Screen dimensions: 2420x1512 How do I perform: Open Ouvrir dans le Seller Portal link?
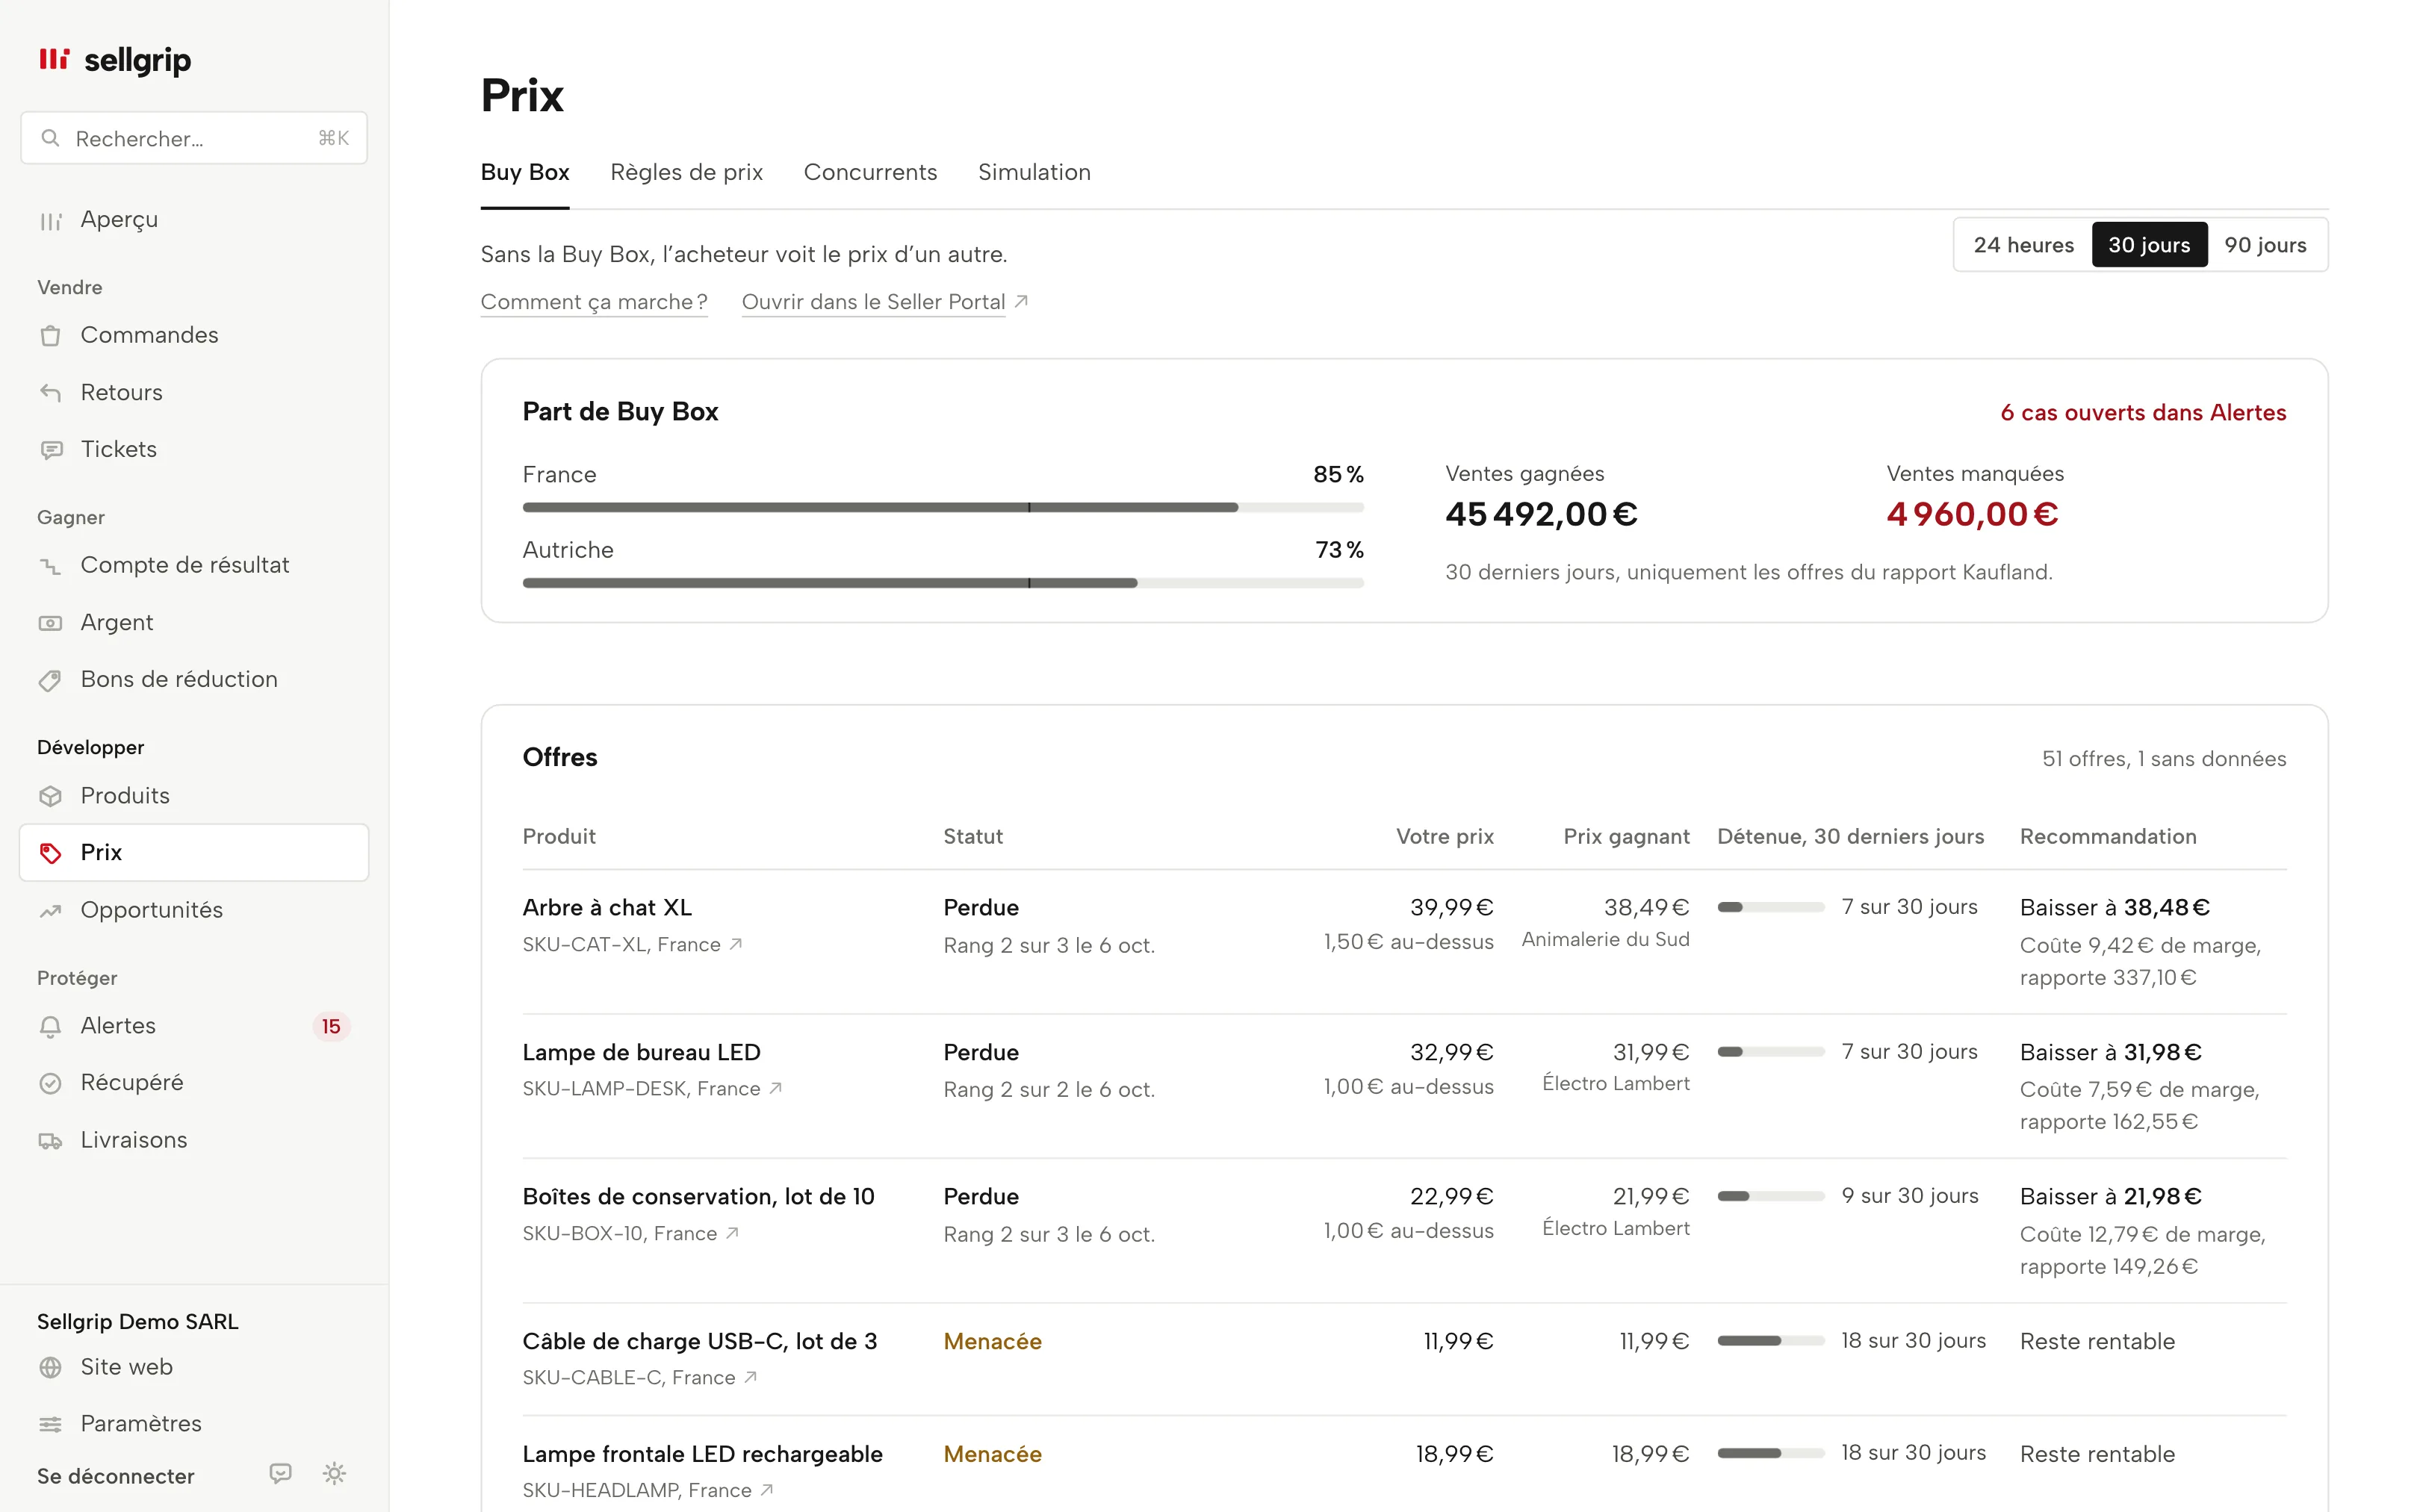point(873,302)
